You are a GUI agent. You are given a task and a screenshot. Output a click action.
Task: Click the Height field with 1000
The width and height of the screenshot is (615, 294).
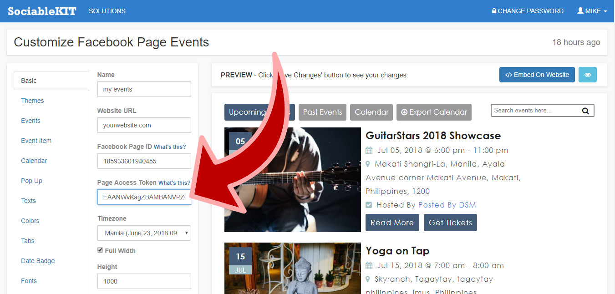144,281
